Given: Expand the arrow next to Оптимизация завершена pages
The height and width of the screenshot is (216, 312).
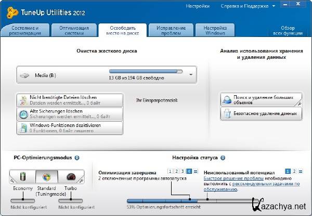Looking at the screenshot, I should coord(196,171).
